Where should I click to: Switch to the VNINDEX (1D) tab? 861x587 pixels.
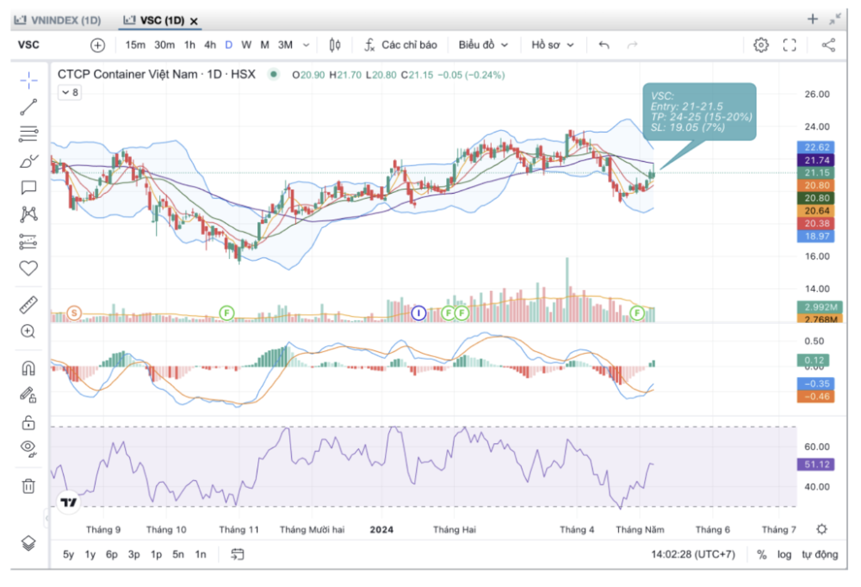(x=57, y=20)
